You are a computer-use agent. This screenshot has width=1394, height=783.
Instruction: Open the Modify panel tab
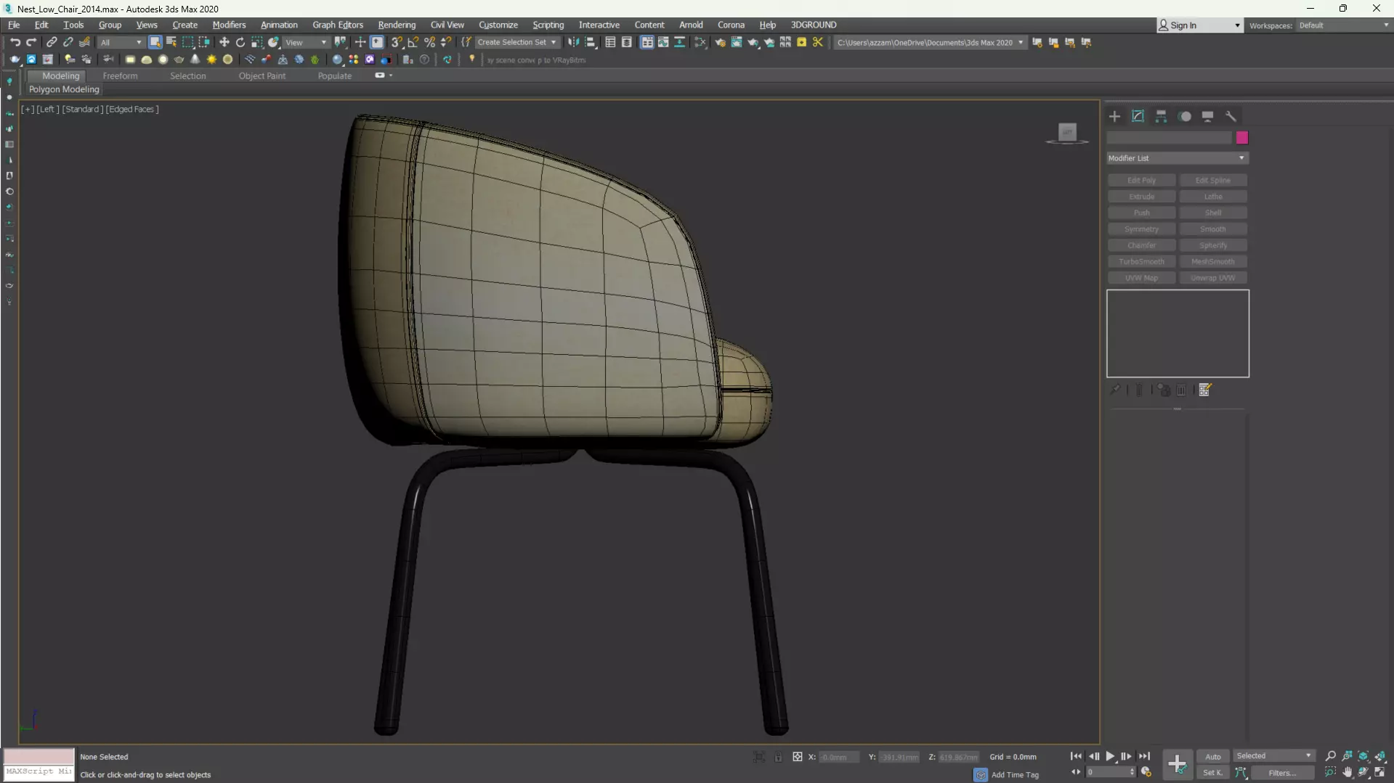click(x=1138, y=116)
